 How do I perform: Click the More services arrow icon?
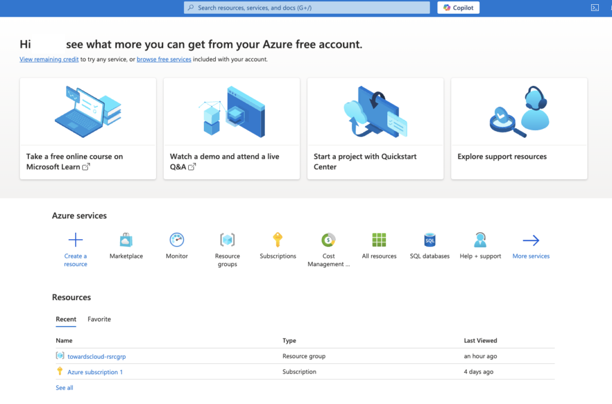coord(531,240)
